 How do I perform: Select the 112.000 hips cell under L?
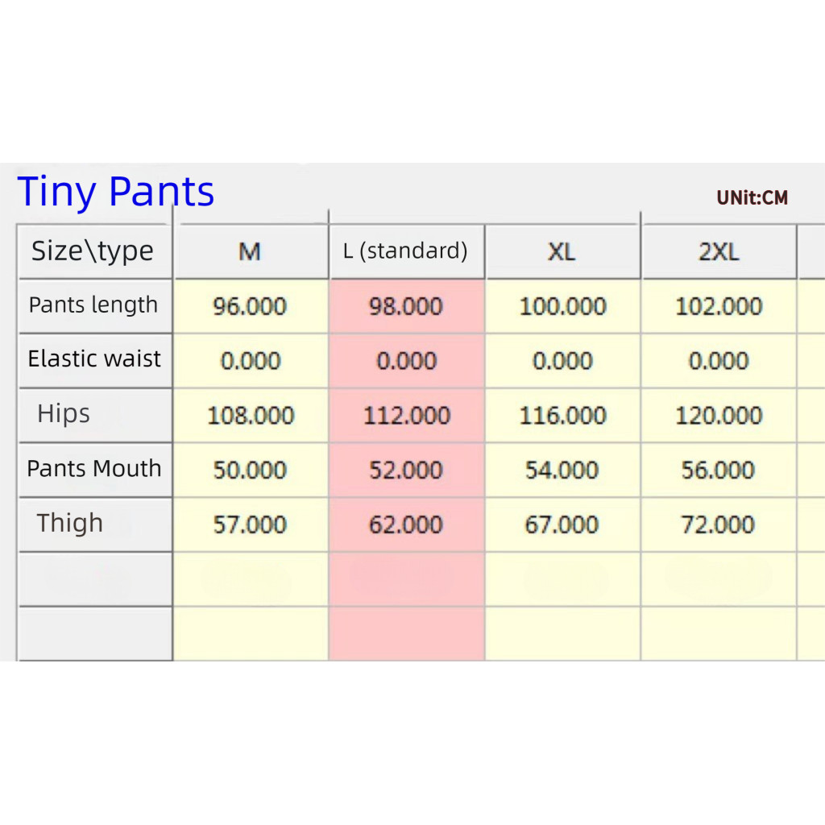click(406, 416)
